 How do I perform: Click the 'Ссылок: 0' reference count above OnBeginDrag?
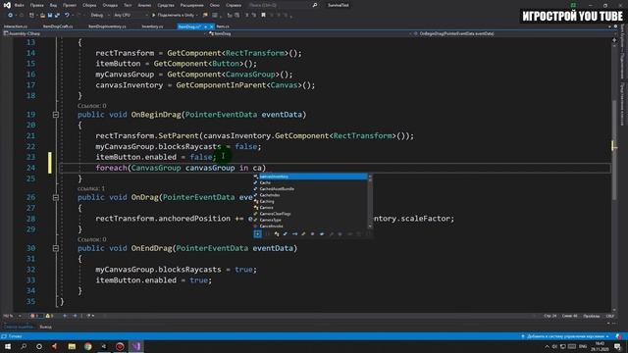(x=92, y=106)
